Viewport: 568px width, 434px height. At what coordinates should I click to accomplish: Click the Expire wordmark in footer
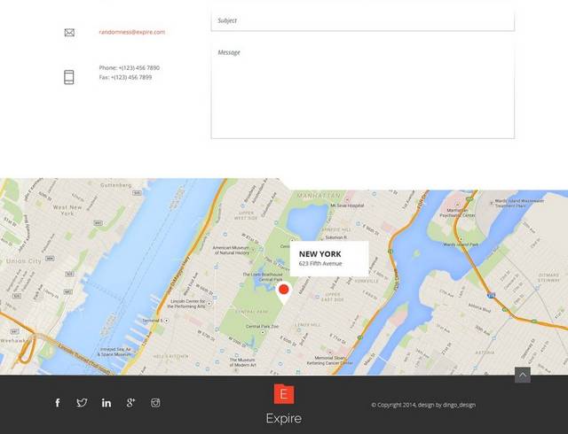[x=284, y=419]
